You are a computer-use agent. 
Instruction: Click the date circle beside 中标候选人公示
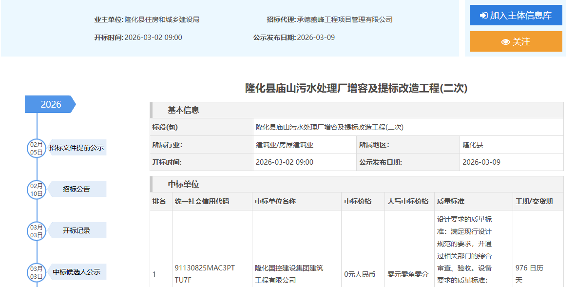pos(37,272)
